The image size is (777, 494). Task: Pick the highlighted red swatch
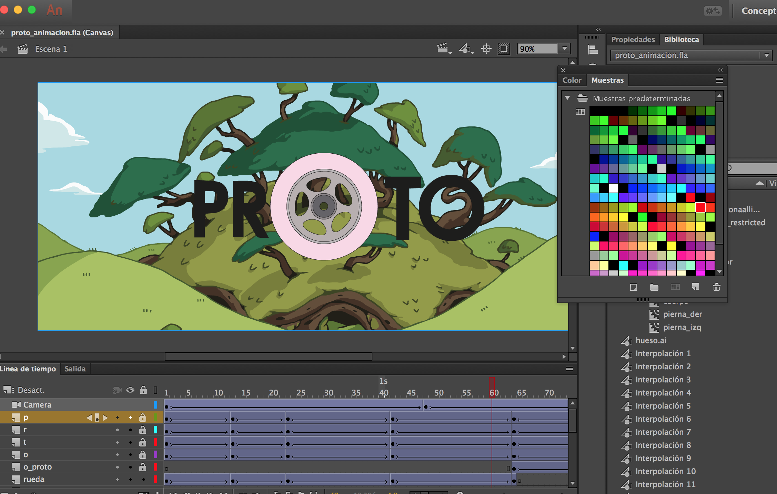[700, 207]
